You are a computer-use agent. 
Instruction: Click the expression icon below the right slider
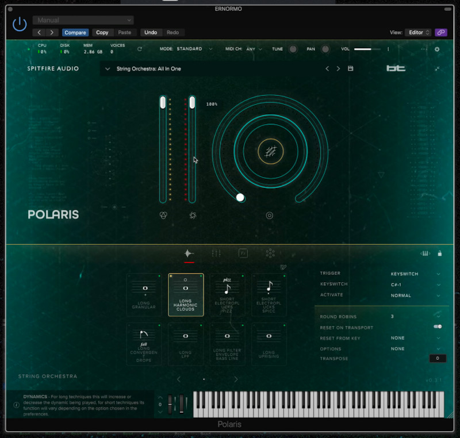click(193, 216)
